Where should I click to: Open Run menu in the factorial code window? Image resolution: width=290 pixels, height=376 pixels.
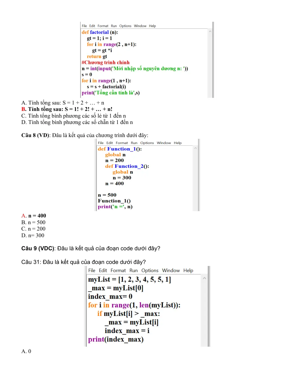point(114,26)
